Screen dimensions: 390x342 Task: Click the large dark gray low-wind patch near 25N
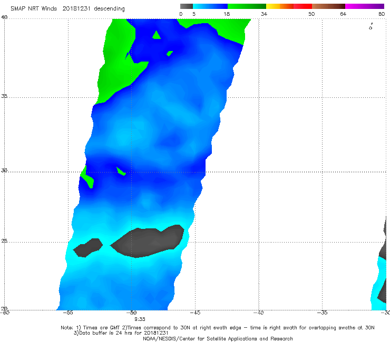149,242
